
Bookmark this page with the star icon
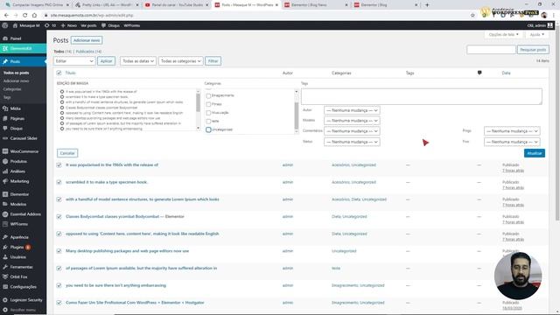tap(472, 16)
